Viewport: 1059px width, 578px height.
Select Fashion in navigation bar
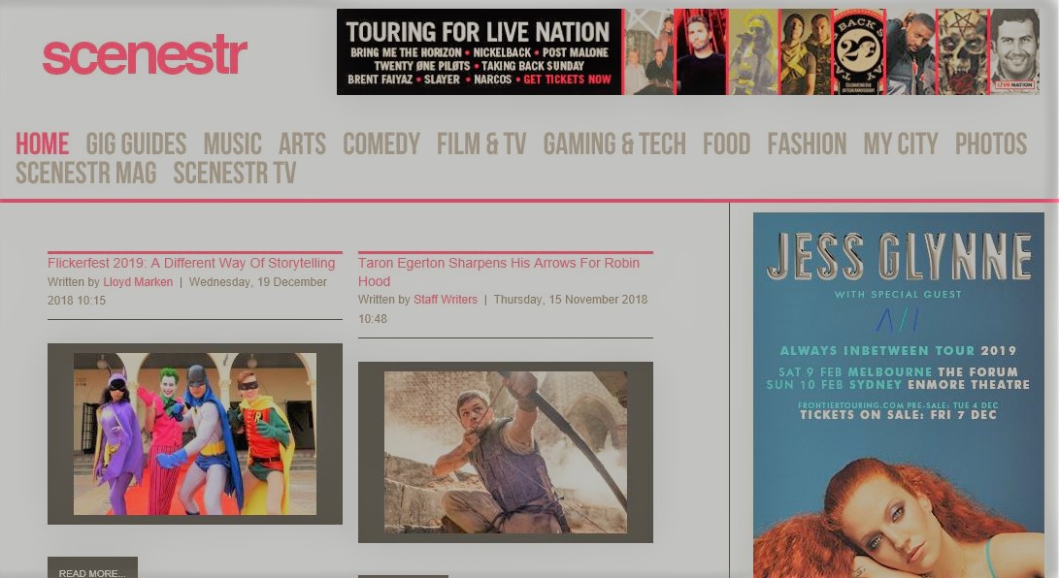pyautogui.click(x=807, y=144)
